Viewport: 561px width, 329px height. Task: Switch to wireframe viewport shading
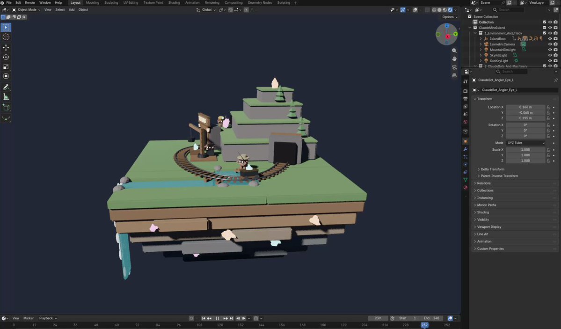tap(434, 10)
